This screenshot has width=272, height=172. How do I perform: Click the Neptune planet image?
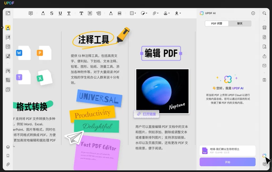162,91
